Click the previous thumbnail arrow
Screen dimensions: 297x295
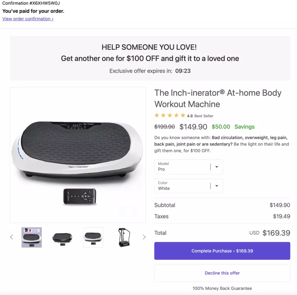tap(12, 237)
